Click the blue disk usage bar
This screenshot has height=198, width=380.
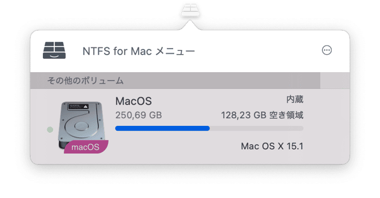[x=162, y=128]
